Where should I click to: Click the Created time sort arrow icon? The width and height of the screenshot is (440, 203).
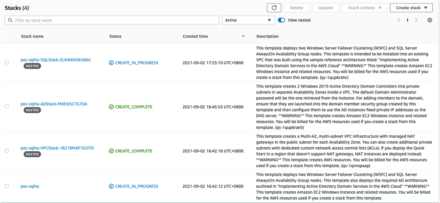click(x=243, y=36)
